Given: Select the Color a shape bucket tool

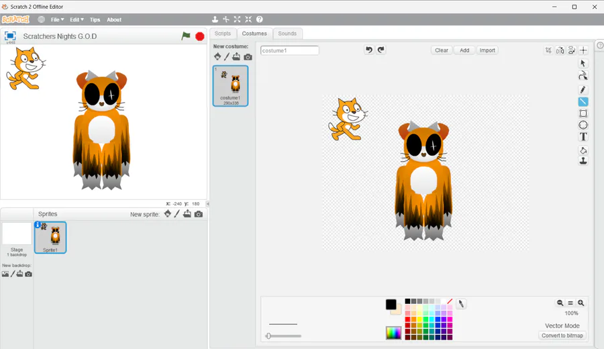Looking at the screenshot, I should [x=583, y=150].
